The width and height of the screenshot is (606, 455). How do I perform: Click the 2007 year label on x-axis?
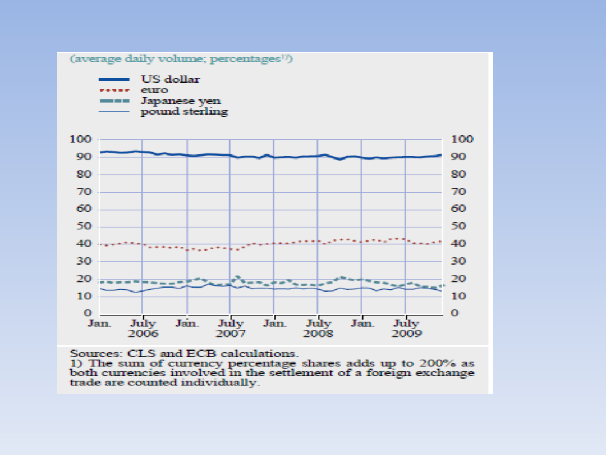231,334
